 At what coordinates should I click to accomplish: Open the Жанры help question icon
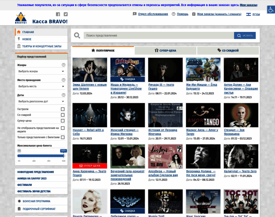pyautogui.click(x=63, y=65)
